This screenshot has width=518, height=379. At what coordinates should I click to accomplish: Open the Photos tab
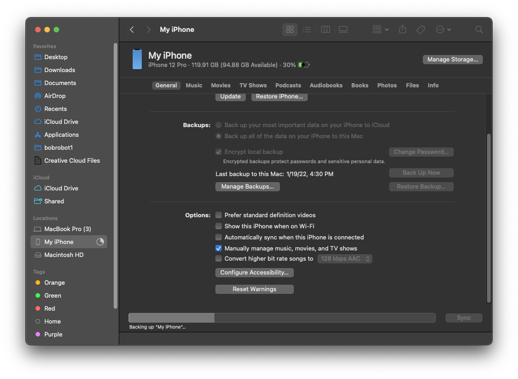point(387,86)
